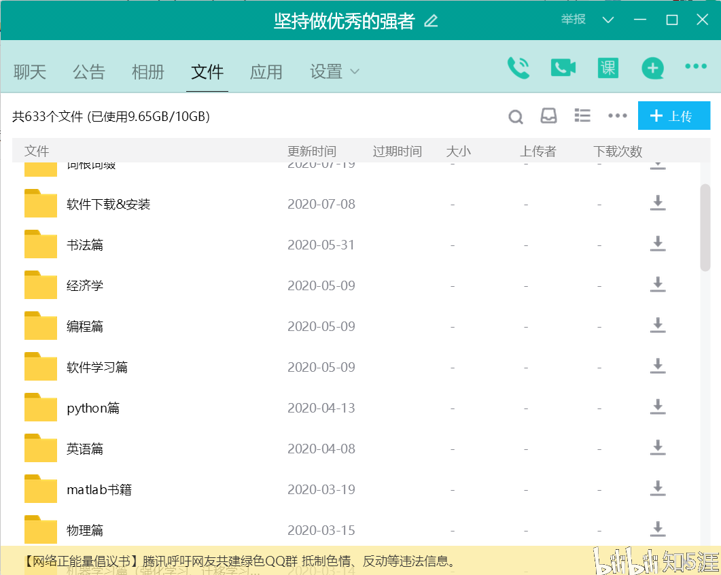Expand the 设置 dropdown menu
The width and height of the screenshot is (721, 575).
pyautogui.click(x=334, y=72)
